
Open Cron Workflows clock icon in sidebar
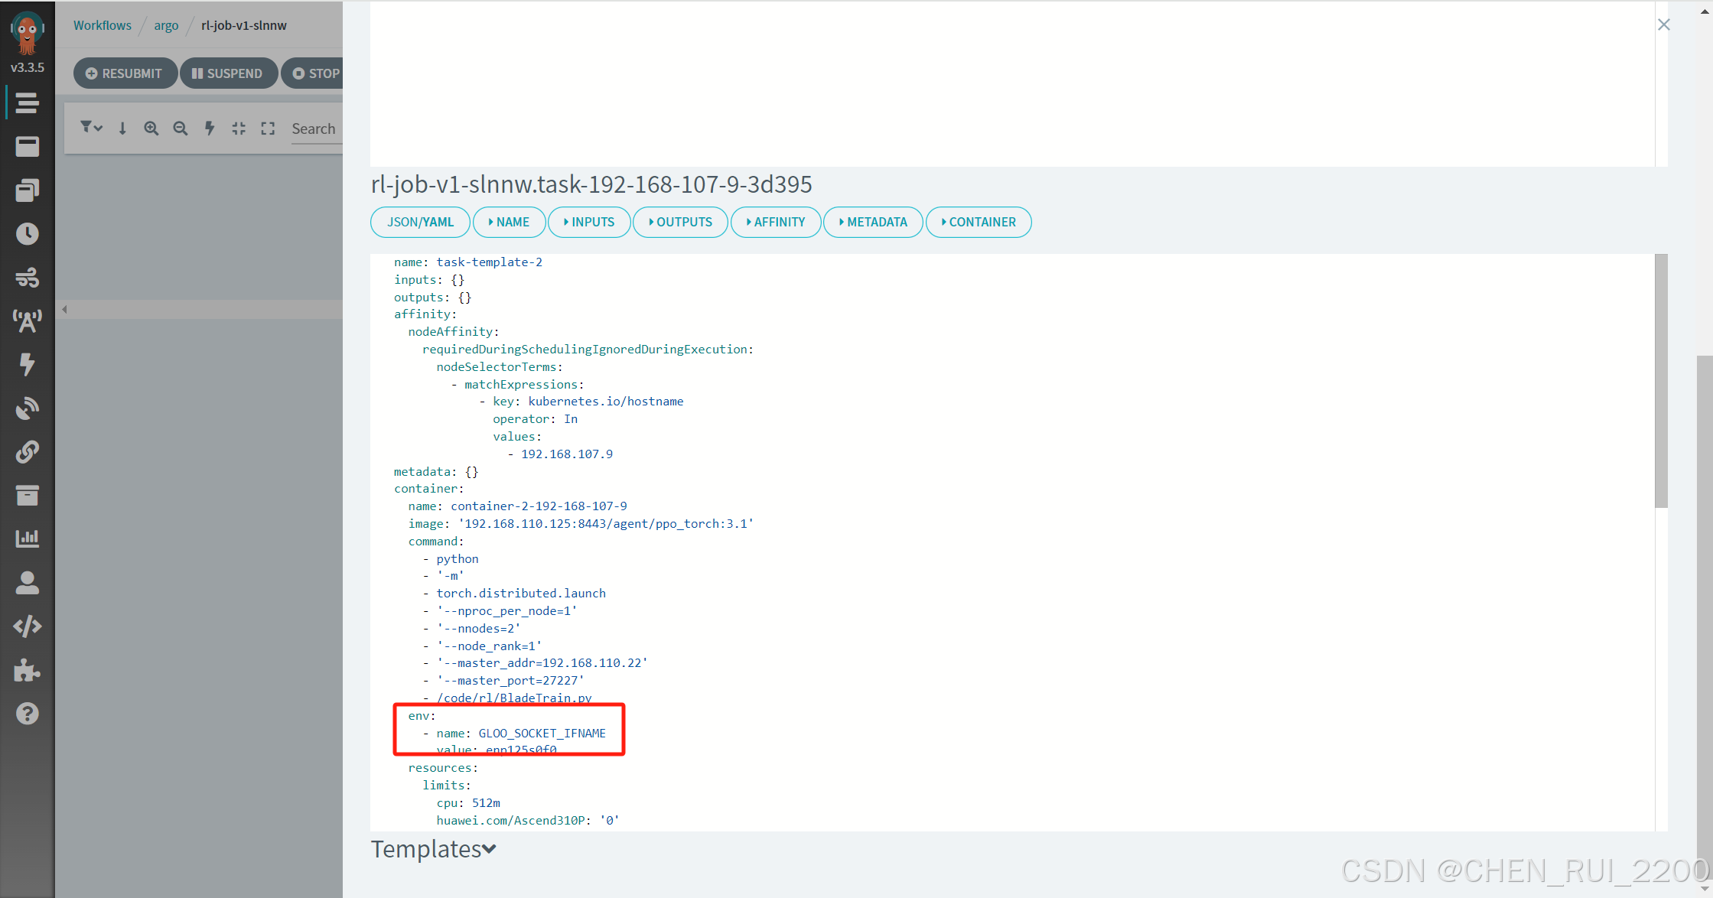click(27, 234)
